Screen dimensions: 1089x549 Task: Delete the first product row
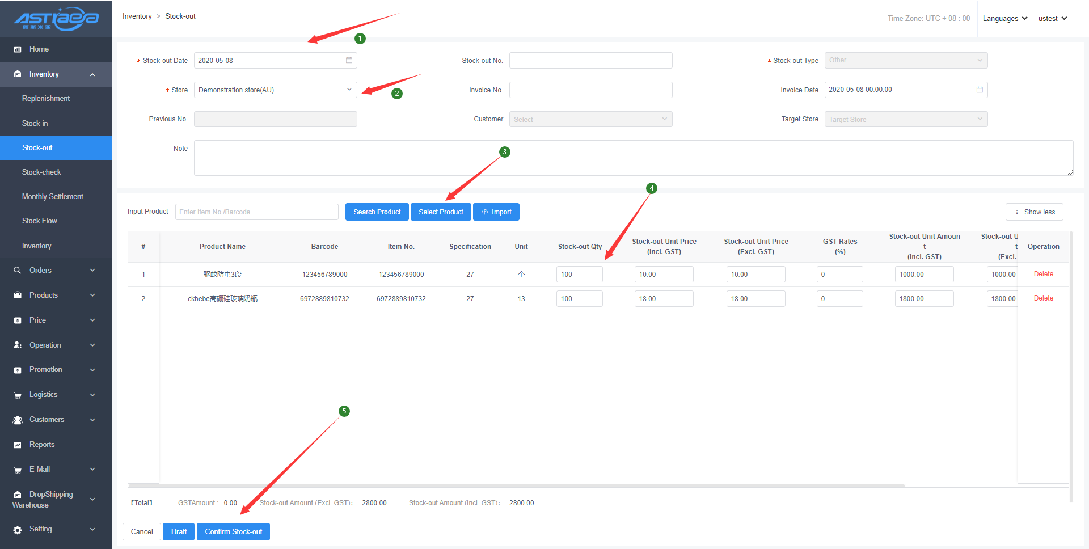click(x=1043, y=274)
